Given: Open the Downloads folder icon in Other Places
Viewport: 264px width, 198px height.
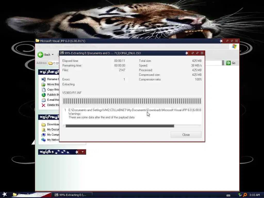Looking at the screenshot, I should pos(43,125).
